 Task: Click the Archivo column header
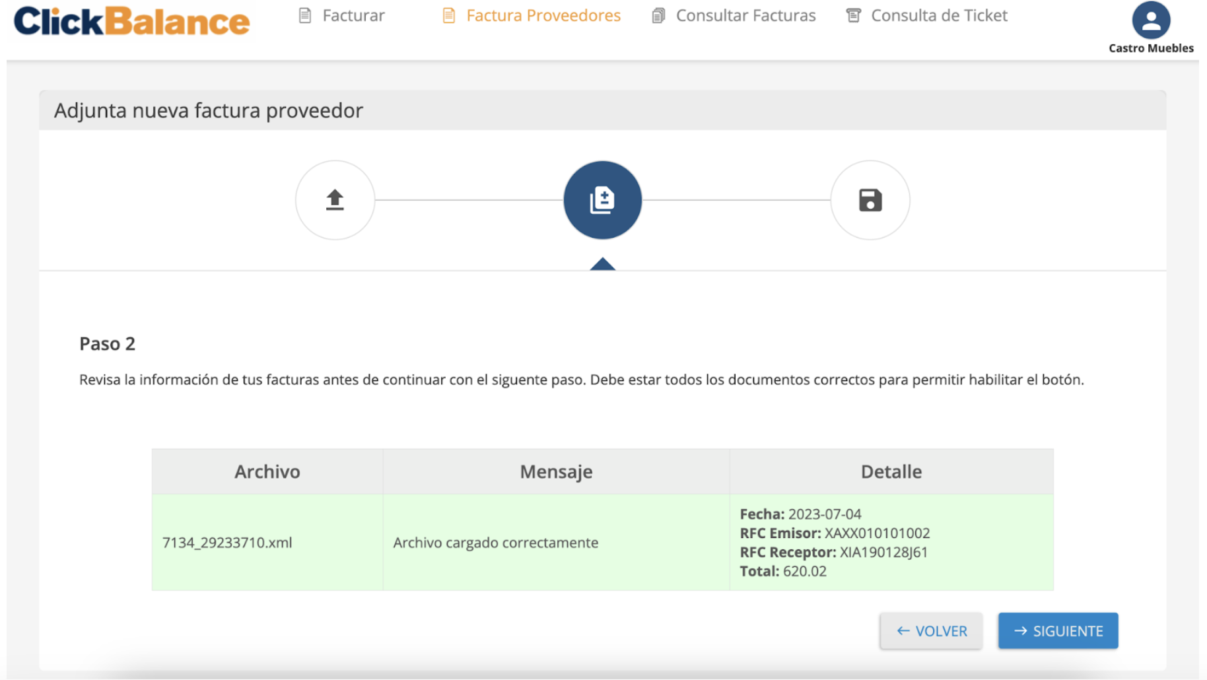point(267,471)
